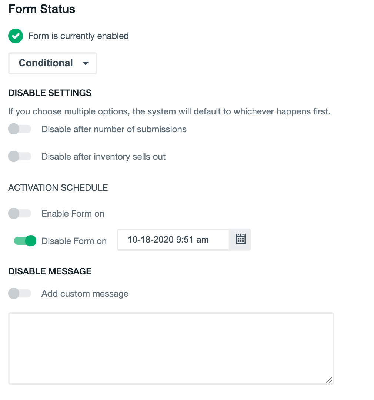
Task: Enable the 'Disable after number of submissions' toggle
Action: [20, 129]
